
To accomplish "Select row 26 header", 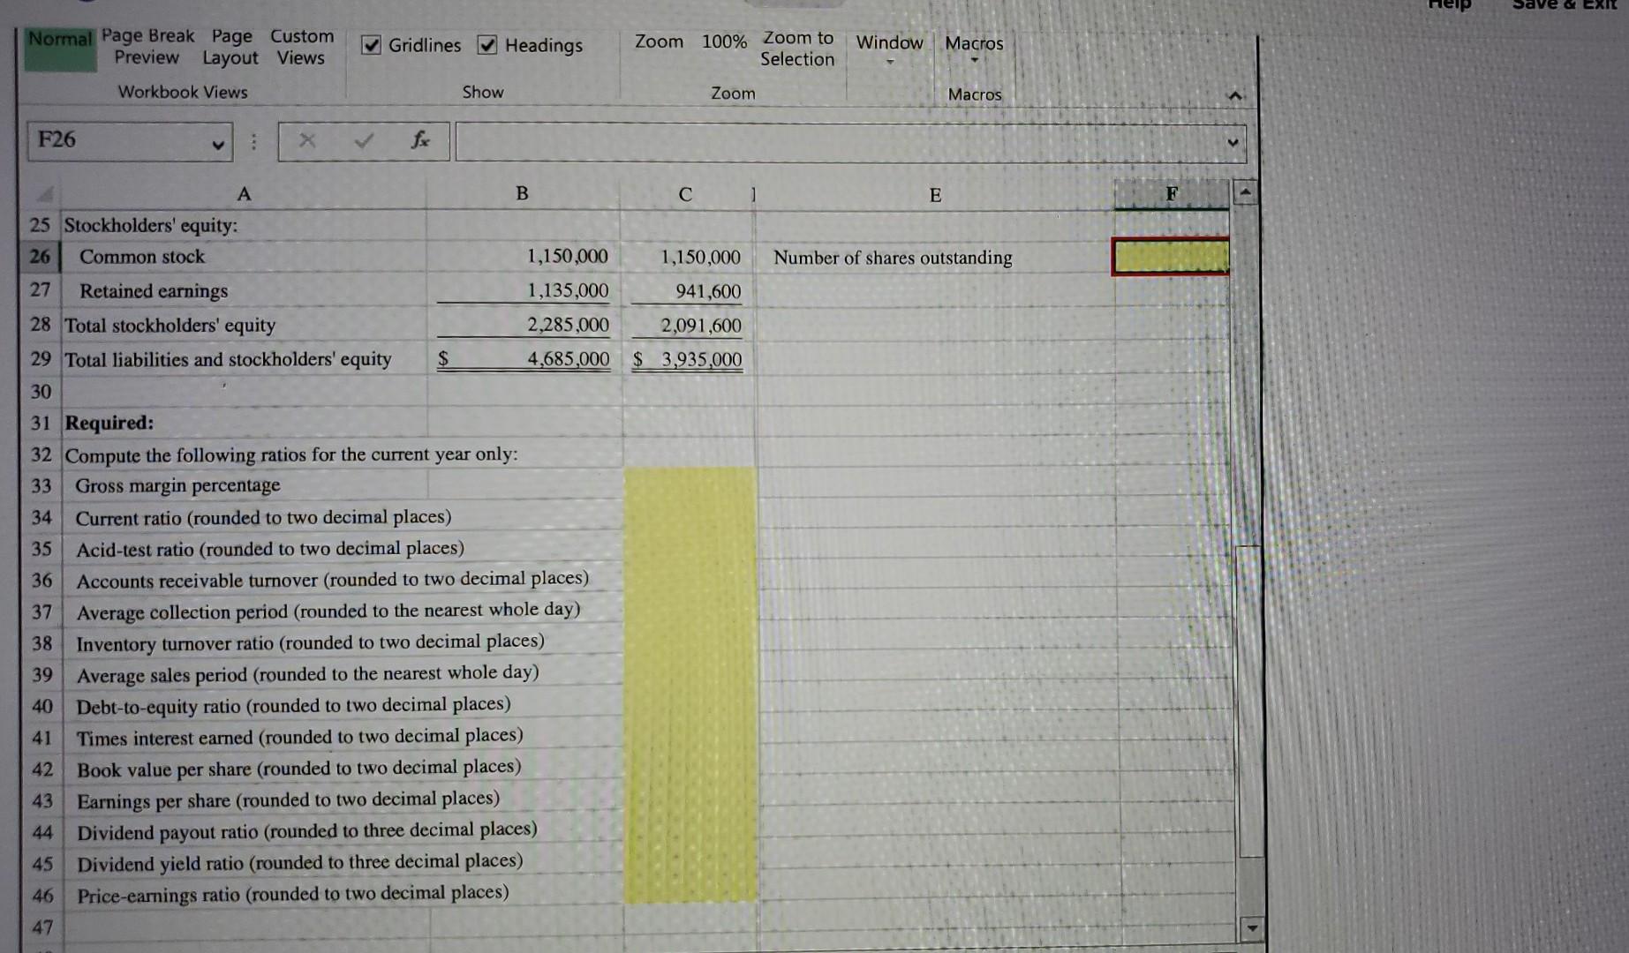I will click(41, 257).
